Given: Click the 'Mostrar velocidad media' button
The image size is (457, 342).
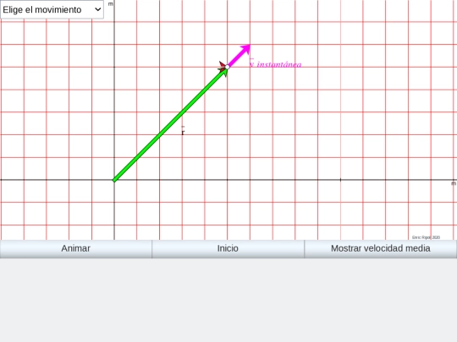Looking at the screenshot, I should [x=380, y=248].
